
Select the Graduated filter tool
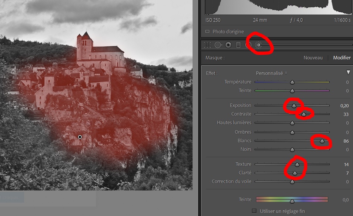[x=238, y=45]
